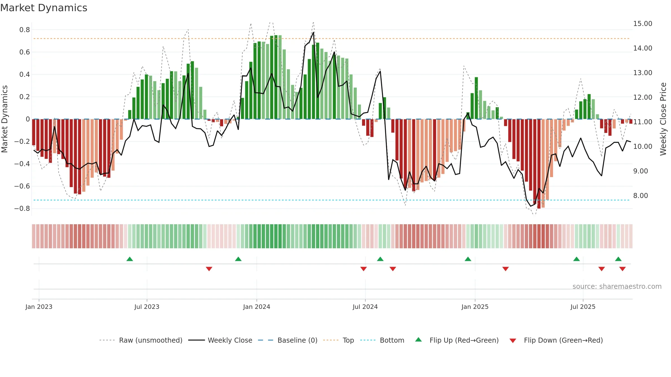
Task: Toggle Flip Up (Red→Green) legend entry
Action: point(457,340)
